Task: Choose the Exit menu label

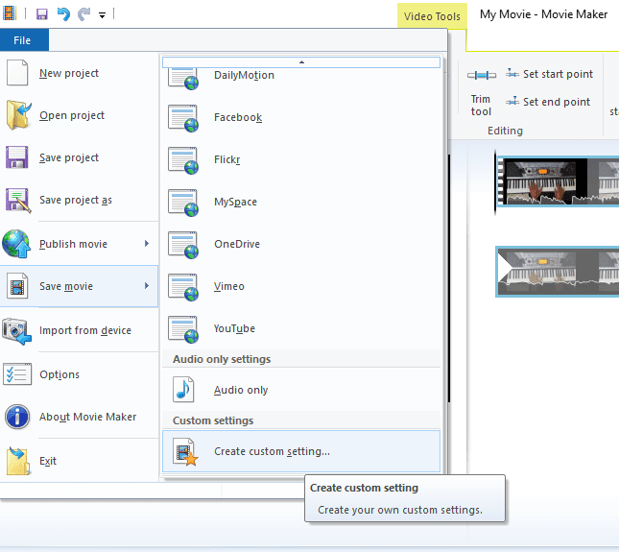Action: click(x=48, y=461)
